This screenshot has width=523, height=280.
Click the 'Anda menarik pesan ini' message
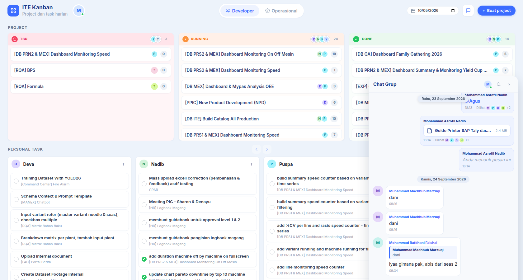coord(487,160)
